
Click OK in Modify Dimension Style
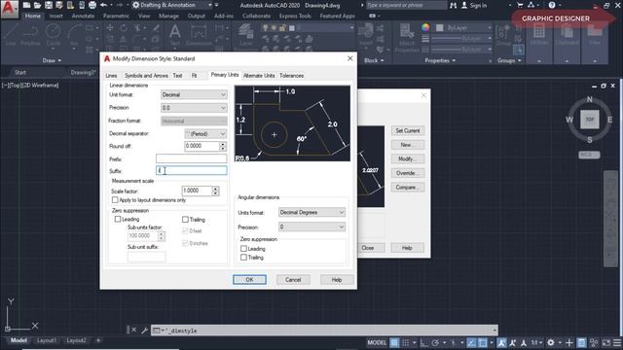(x=249, y=280)
